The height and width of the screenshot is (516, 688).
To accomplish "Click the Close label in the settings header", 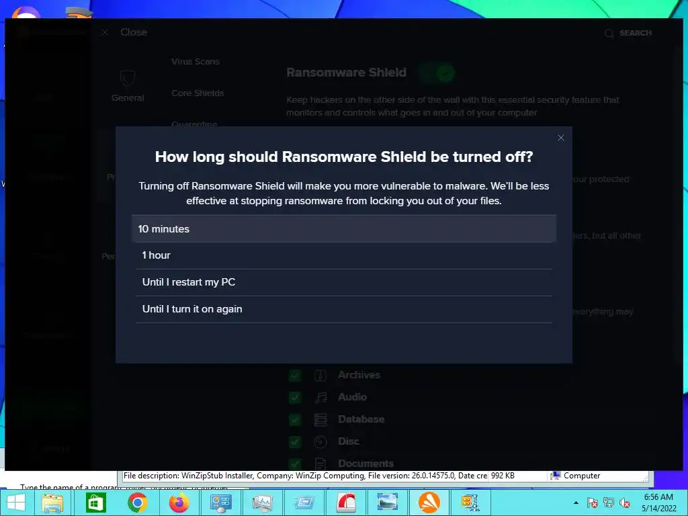I will (x=134, y=32).
